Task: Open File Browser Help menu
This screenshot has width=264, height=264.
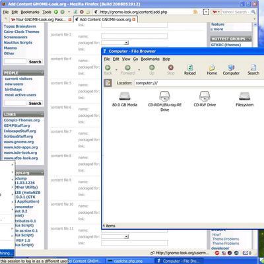Action: (166, 59)
